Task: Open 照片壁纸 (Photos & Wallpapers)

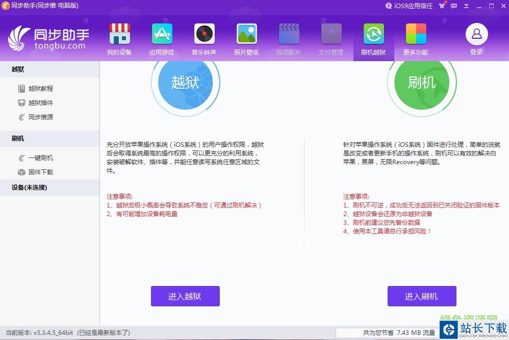Action: (246, 39)
